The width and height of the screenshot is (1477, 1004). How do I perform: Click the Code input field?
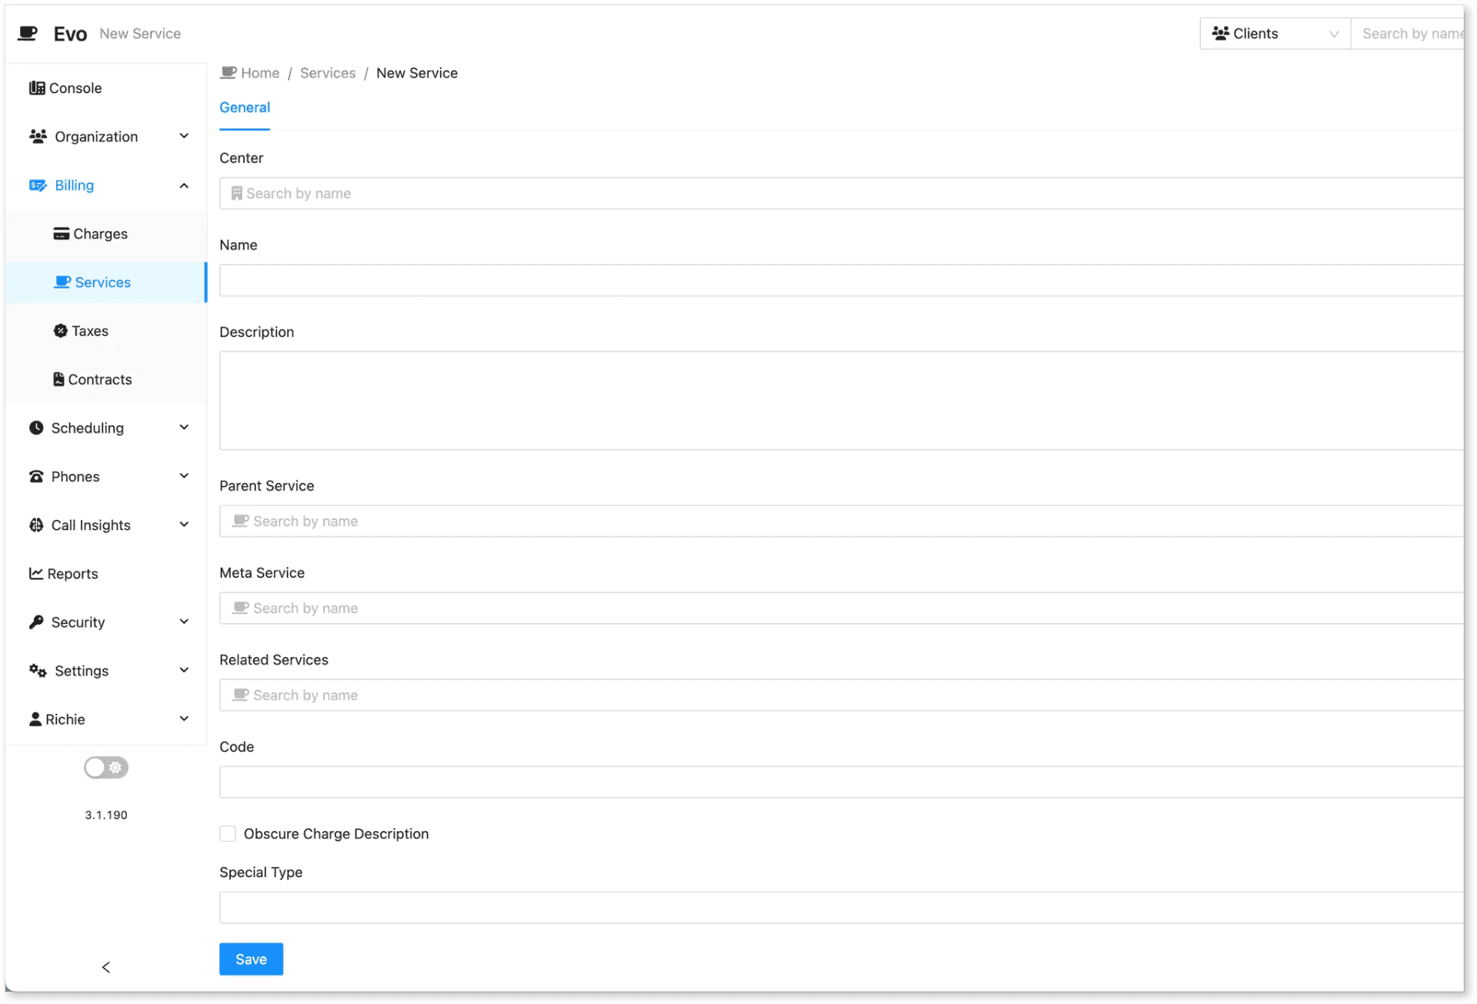(x=842, y=782)
